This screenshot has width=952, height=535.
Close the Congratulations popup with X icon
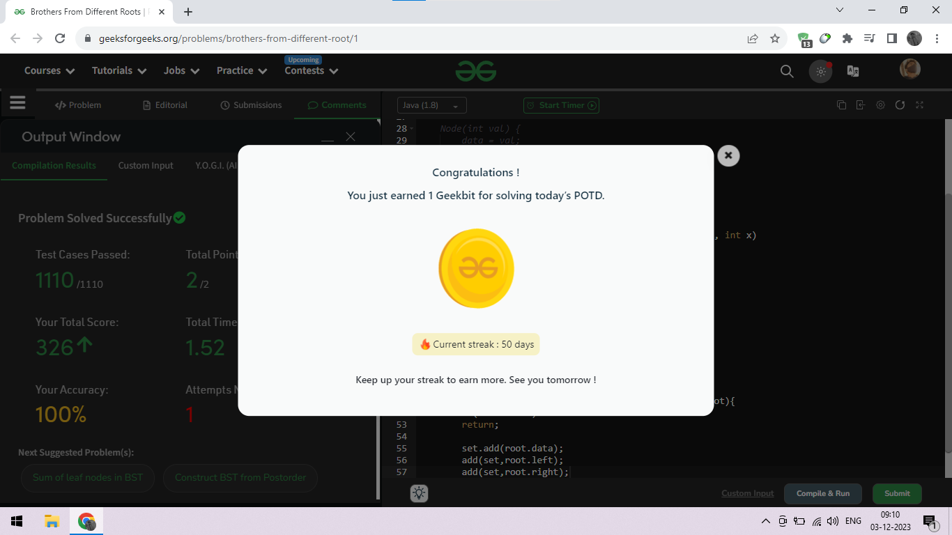pyautogui.click(x=728, y=155)
